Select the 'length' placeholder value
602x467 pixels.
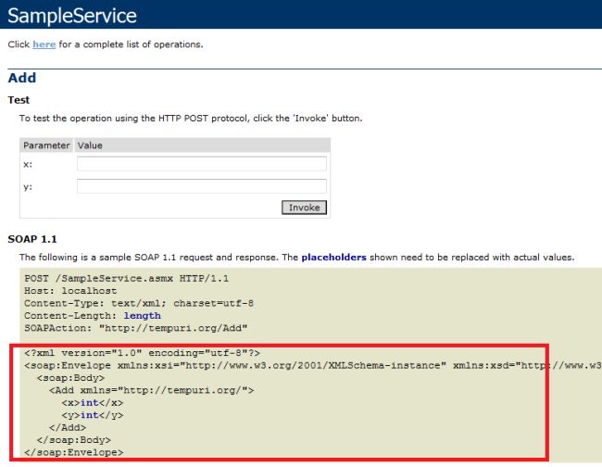(x=143, y=316)
